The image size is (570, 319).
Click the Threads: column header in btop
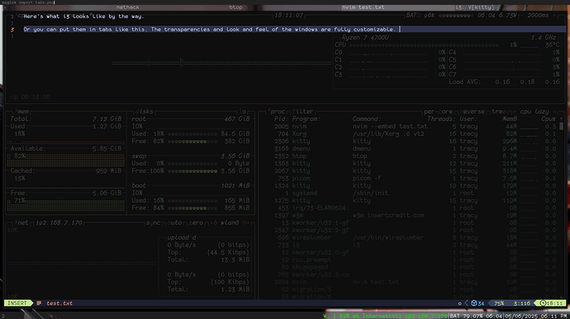point(441,119)
